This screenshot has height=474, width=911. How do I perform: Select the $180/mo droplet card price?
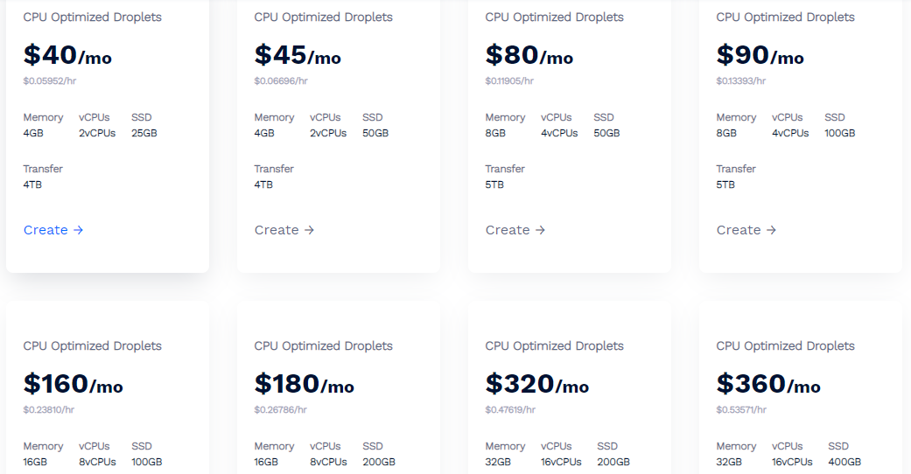point(304,384)
